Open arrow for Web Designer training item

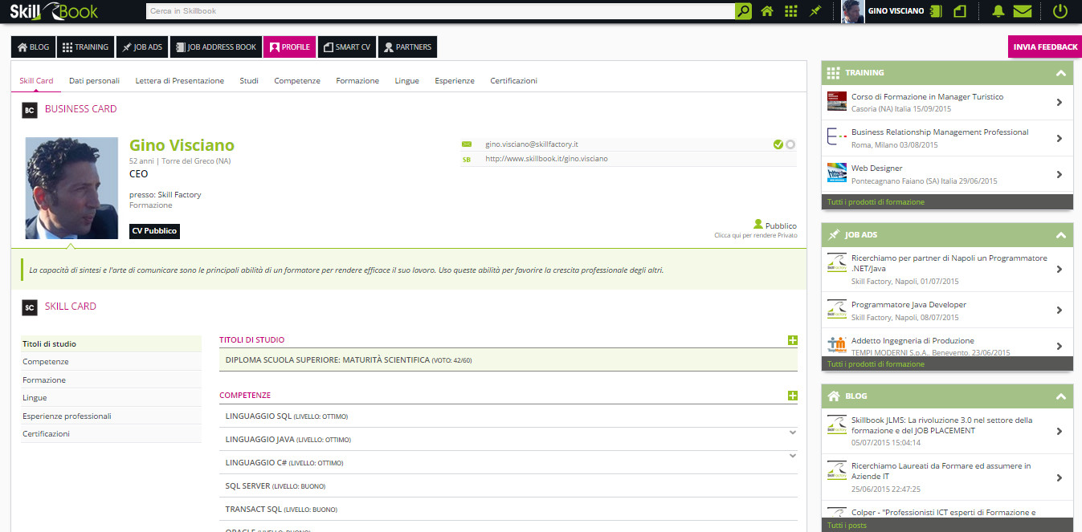(1060, 174)
